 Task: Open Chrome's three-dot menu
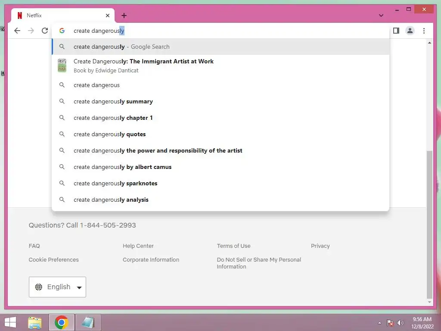pos(424,31)
